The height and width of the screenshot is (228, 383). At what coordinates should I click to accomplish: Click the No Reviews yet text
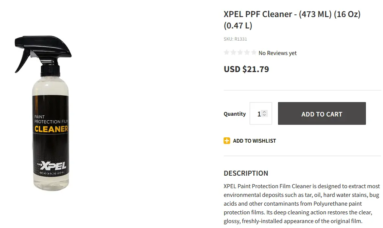coord(278,53)
